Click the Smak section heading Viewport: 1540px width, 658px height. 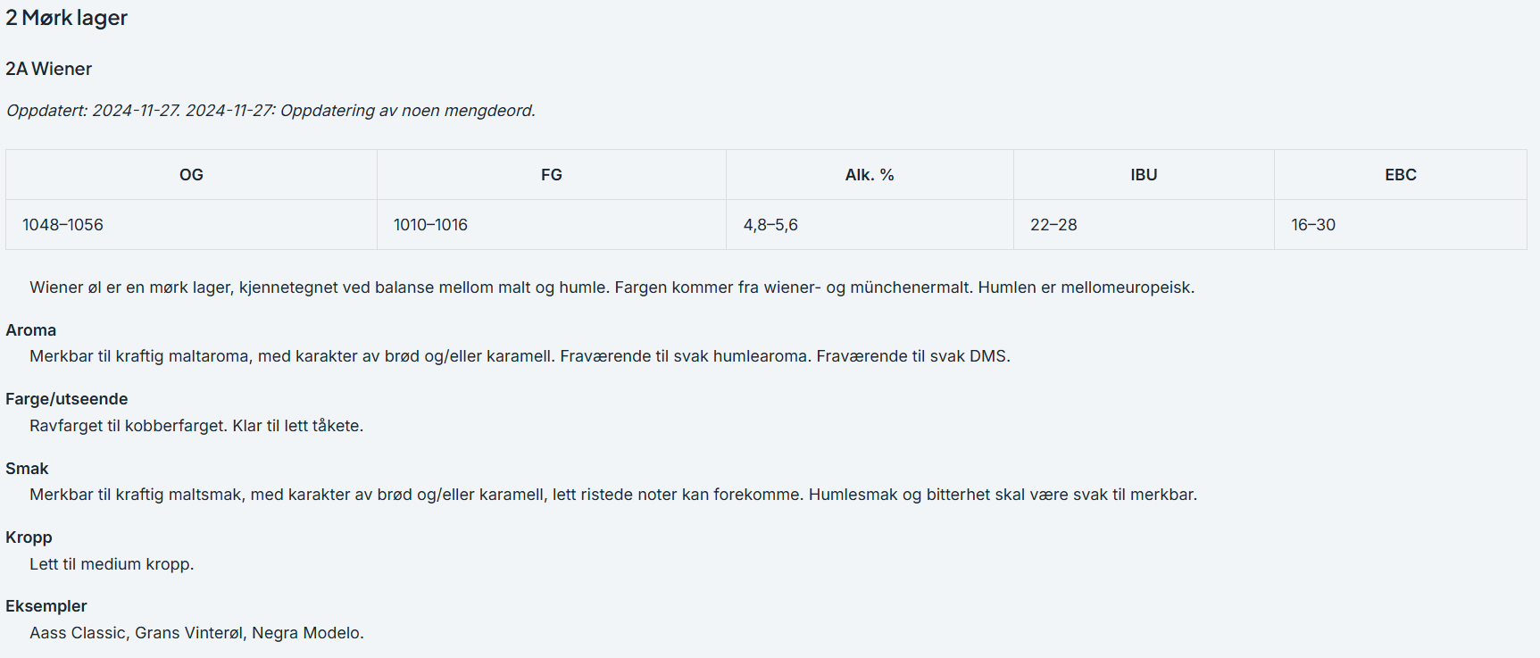pos(27,469)
